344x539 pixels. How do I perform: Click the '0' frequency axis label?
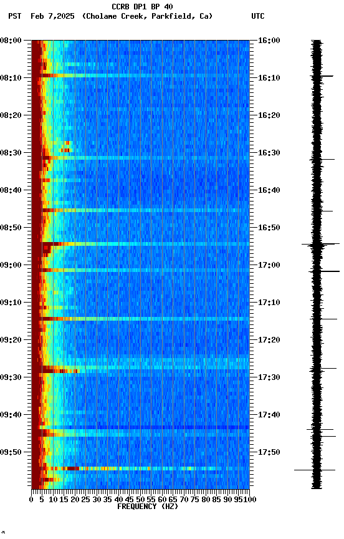pos(31,500)
